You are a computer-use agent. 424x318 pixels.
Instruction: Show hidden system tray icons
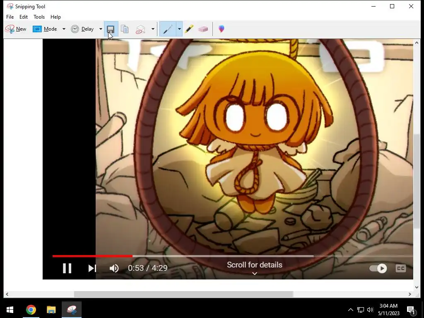coord(350,310)
